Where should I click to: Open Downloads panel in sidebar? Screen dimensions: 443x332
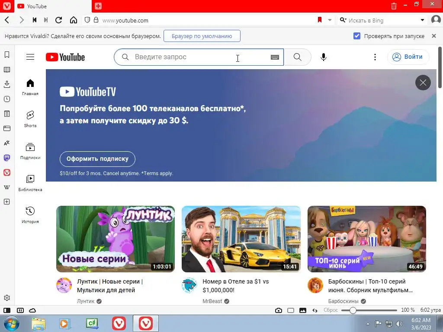(7, 84)
